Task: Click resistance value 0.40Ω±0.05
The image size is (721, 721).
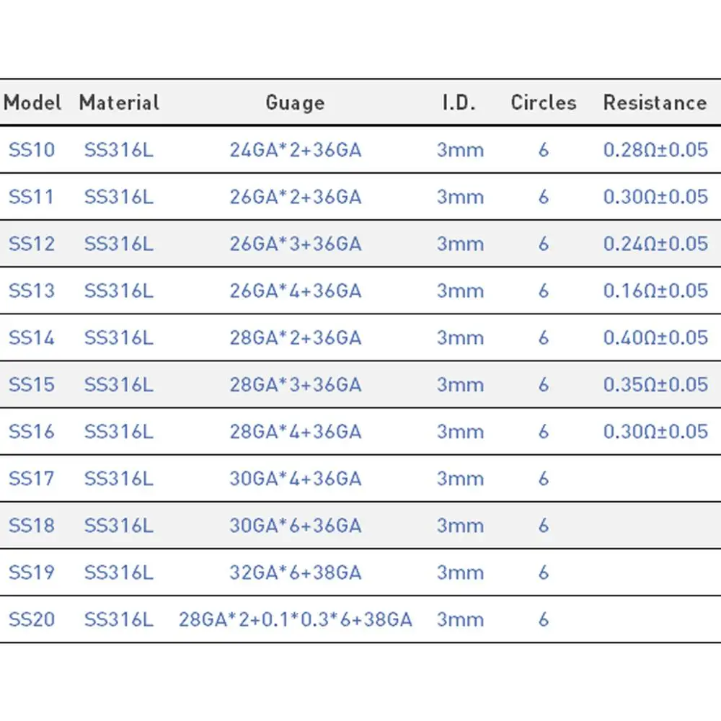Action: pos(655,337)
